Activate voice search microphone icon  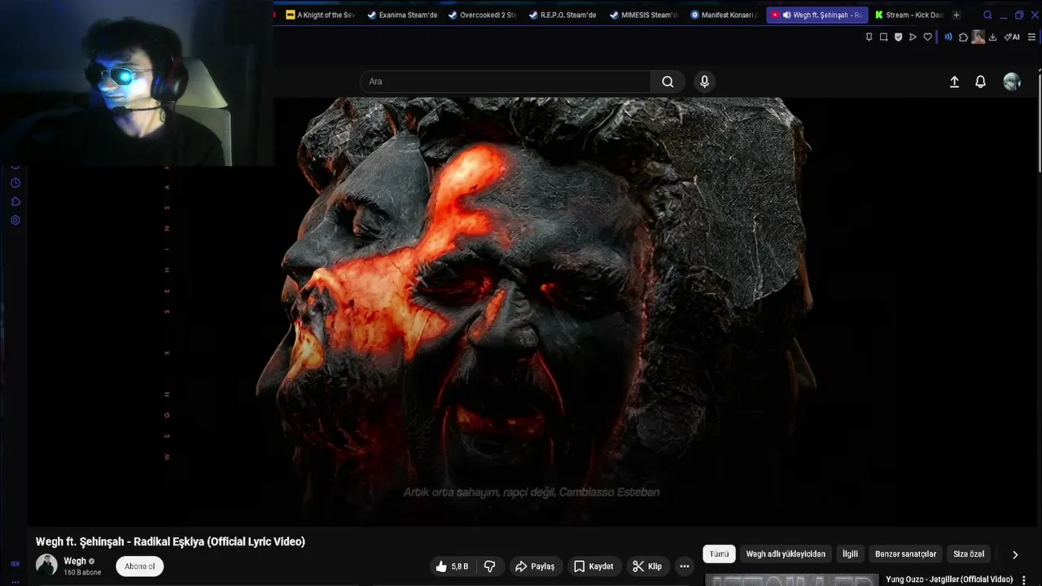pos(705,81)
